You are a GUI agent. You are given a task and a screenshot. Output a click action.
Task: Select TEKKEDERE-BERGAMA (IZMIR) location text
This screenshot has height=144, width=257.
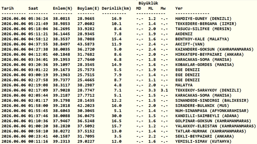click(206, 24)
